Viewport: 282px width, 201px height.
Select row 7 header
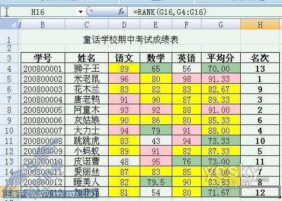[9, 99]
